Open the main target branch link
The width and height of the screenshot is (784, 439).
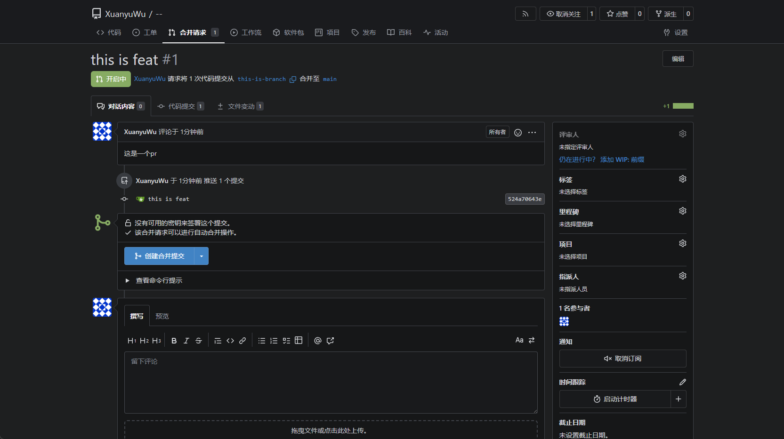click(x=330, y=79)
